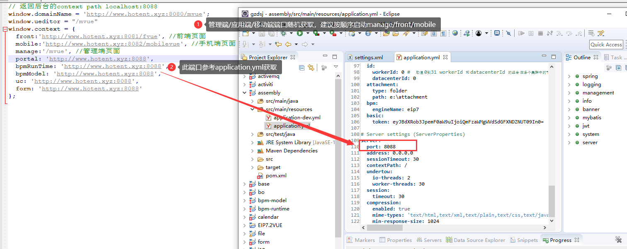Viewport: 627px width, 249px height.
Task: Click editor scrollbar up arrow
Action: point(552,68)
